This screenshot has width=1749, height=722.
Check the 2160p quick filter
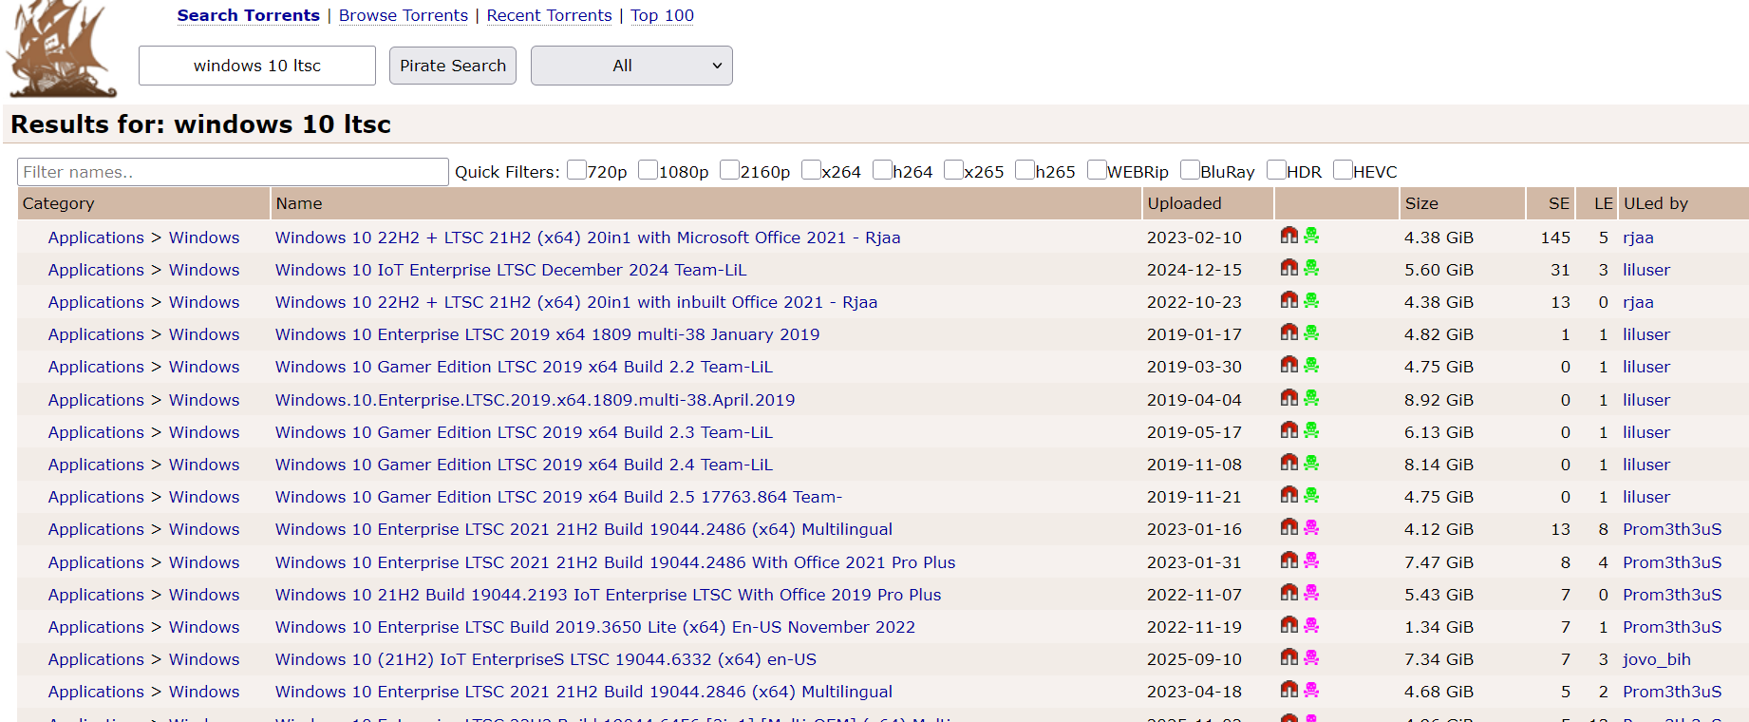pyautogui.click(x=729, y=170)
